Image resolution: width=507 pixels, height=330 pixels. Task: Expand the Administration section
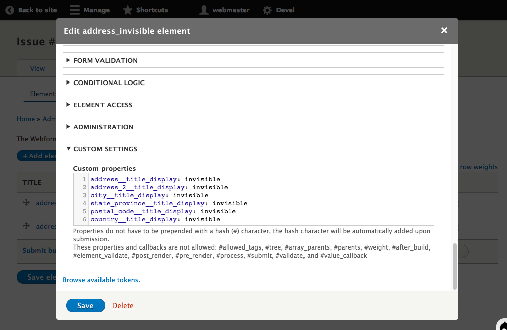coord(103,127)
